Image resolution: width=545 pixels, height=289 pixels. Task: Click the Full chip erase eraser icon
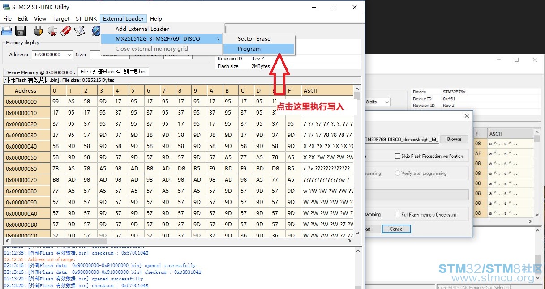[66, 31]
